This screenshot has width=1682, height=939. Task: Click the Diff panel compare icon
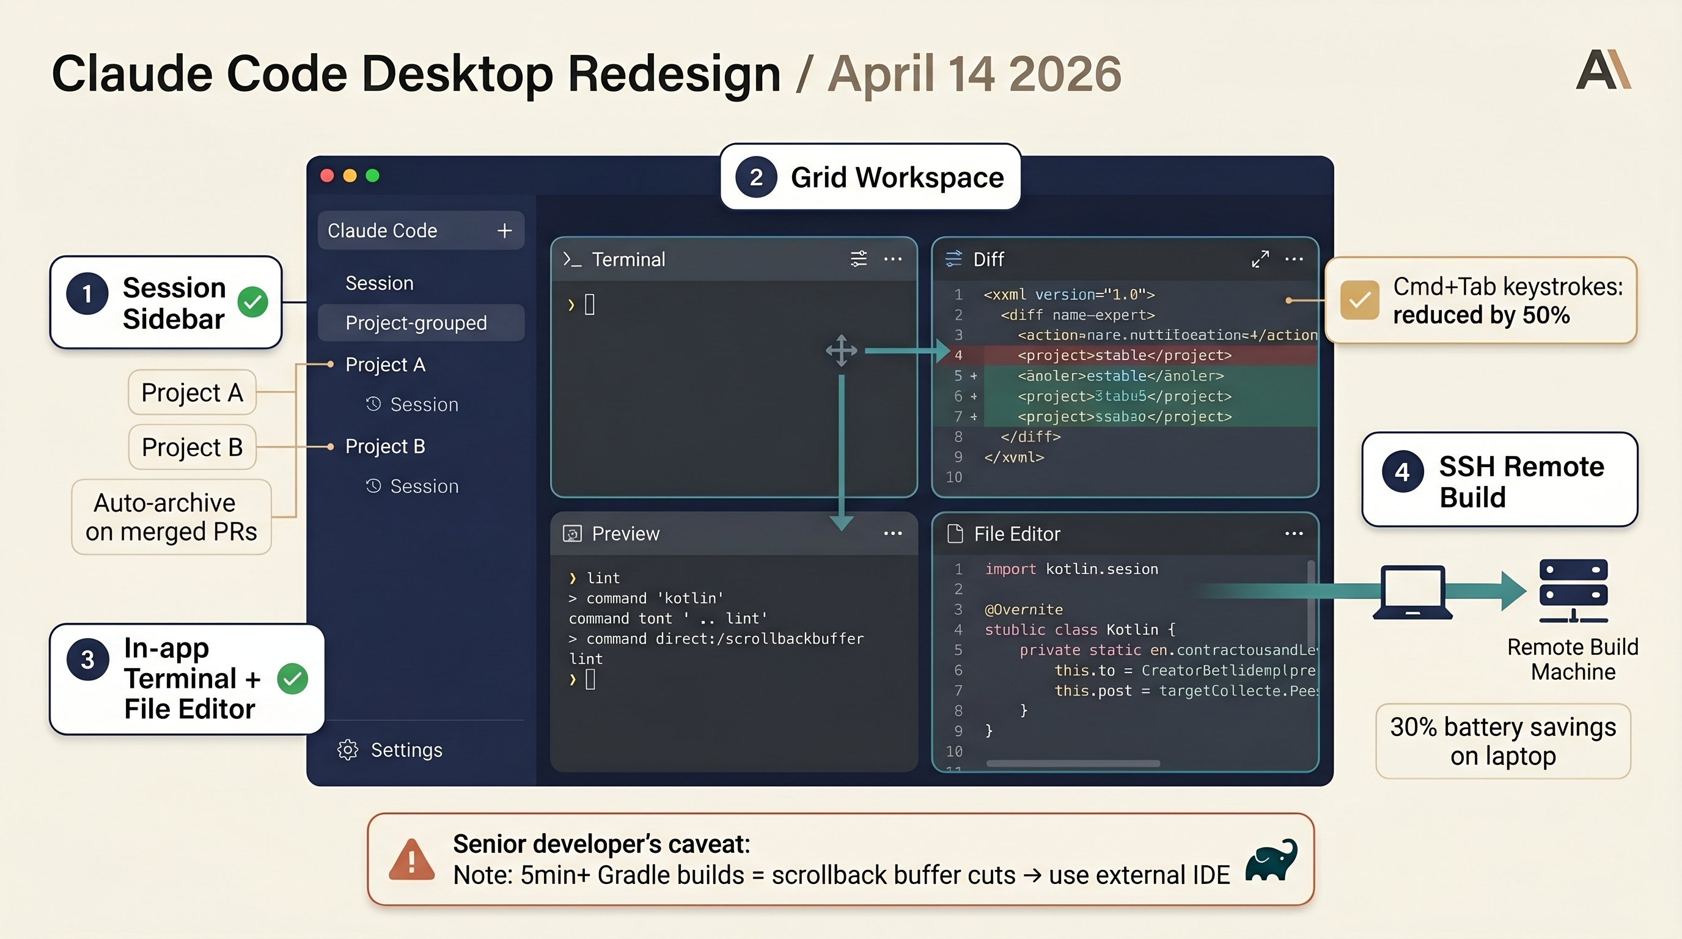[x=953, y=259]
